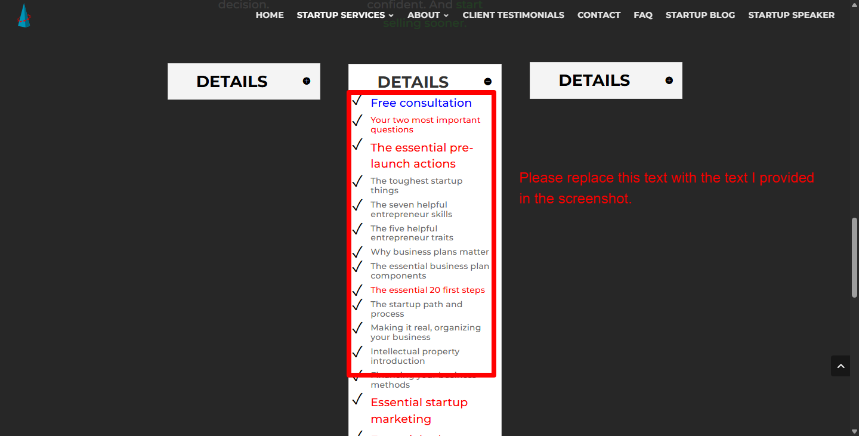The image size is (859, 436).
Task: Go to the Home page
Action: pos(270,15)
